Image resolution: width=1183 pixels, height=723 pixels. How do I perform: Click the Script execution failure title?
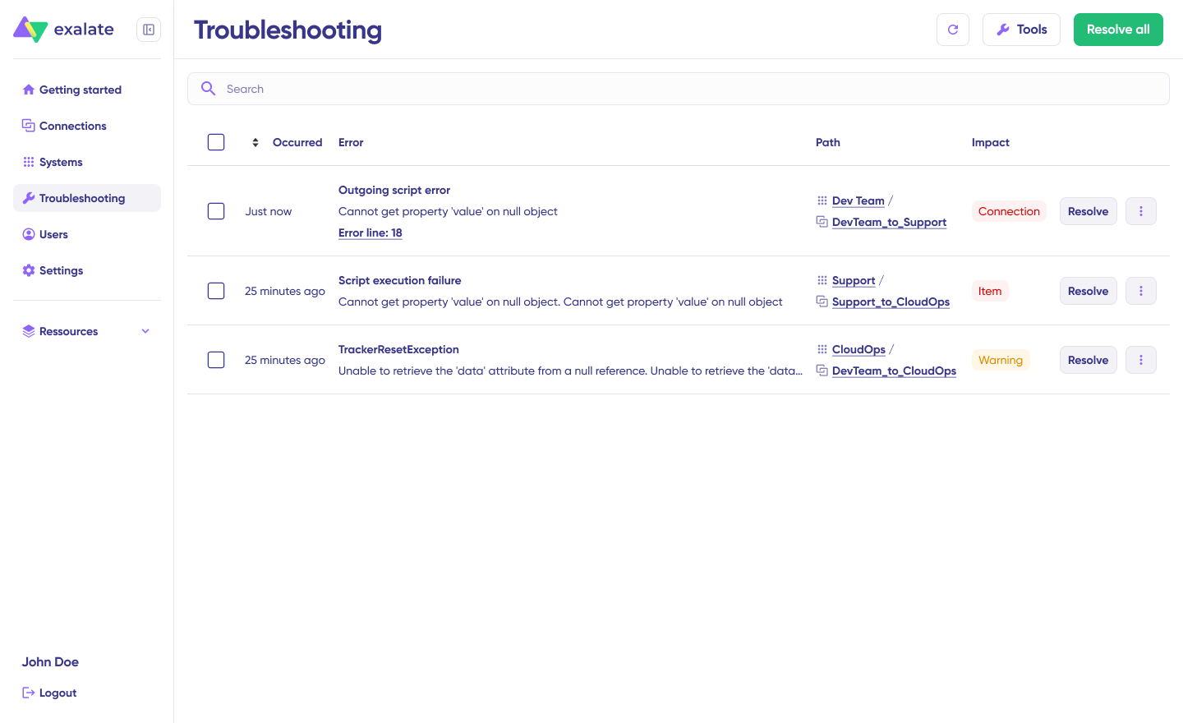coord(400,280)
